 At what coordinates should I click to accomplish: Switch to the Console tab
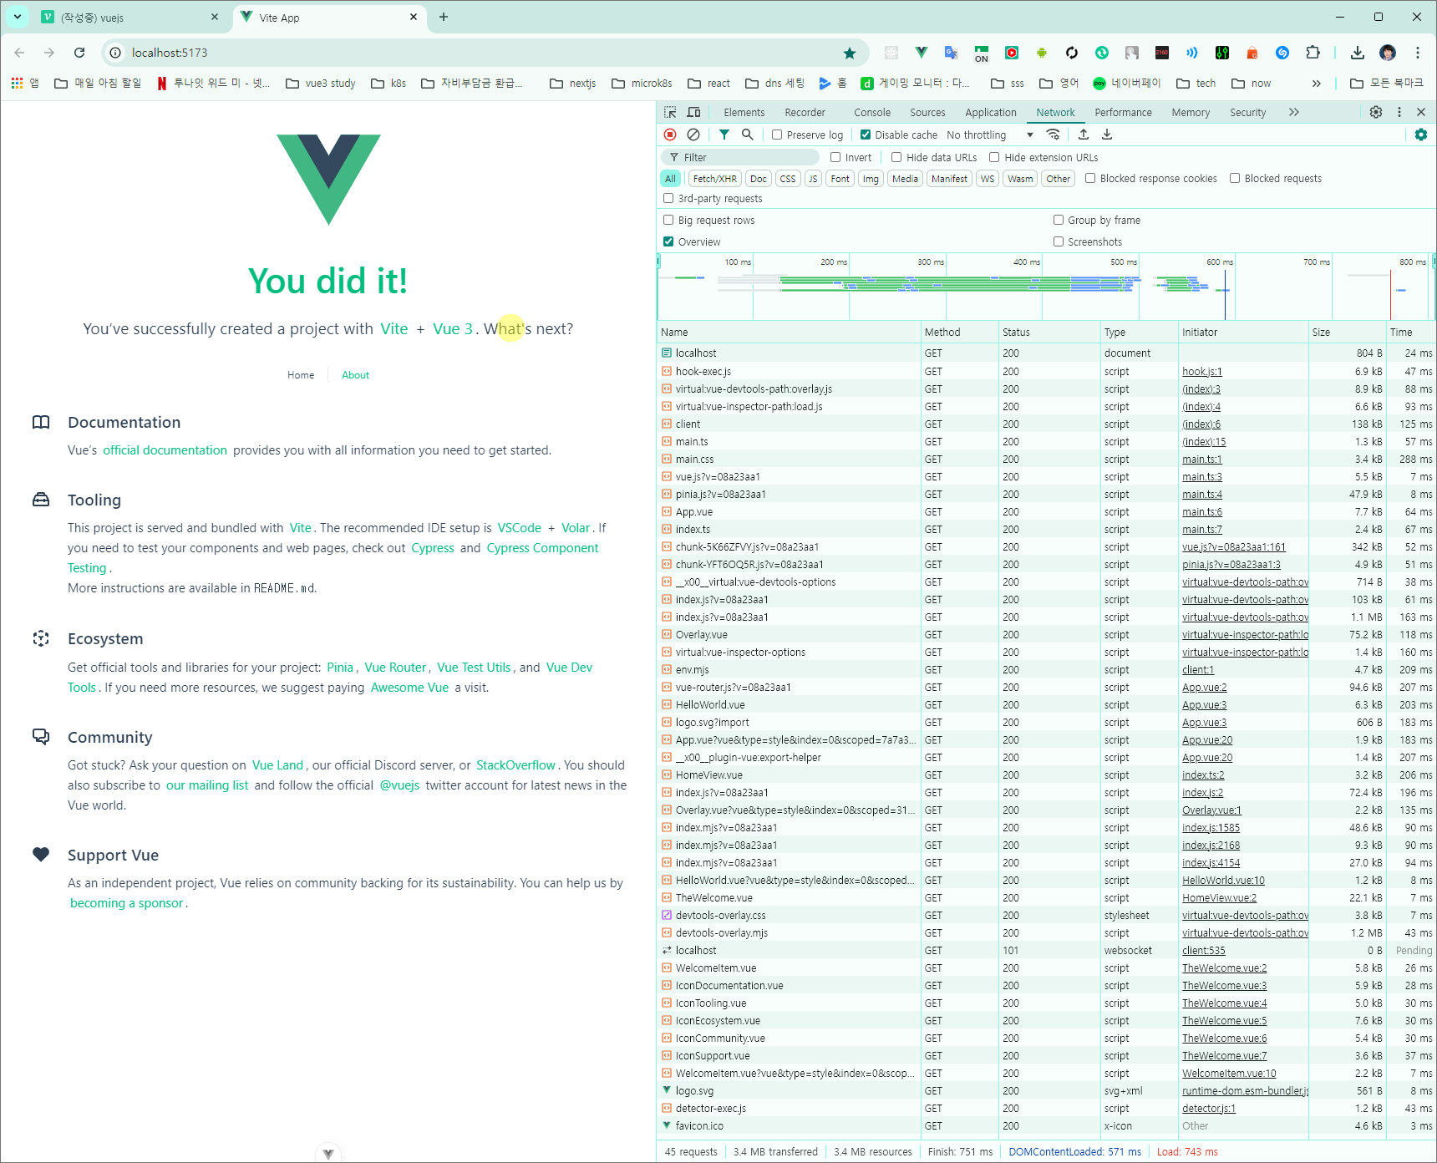point(872,112)
